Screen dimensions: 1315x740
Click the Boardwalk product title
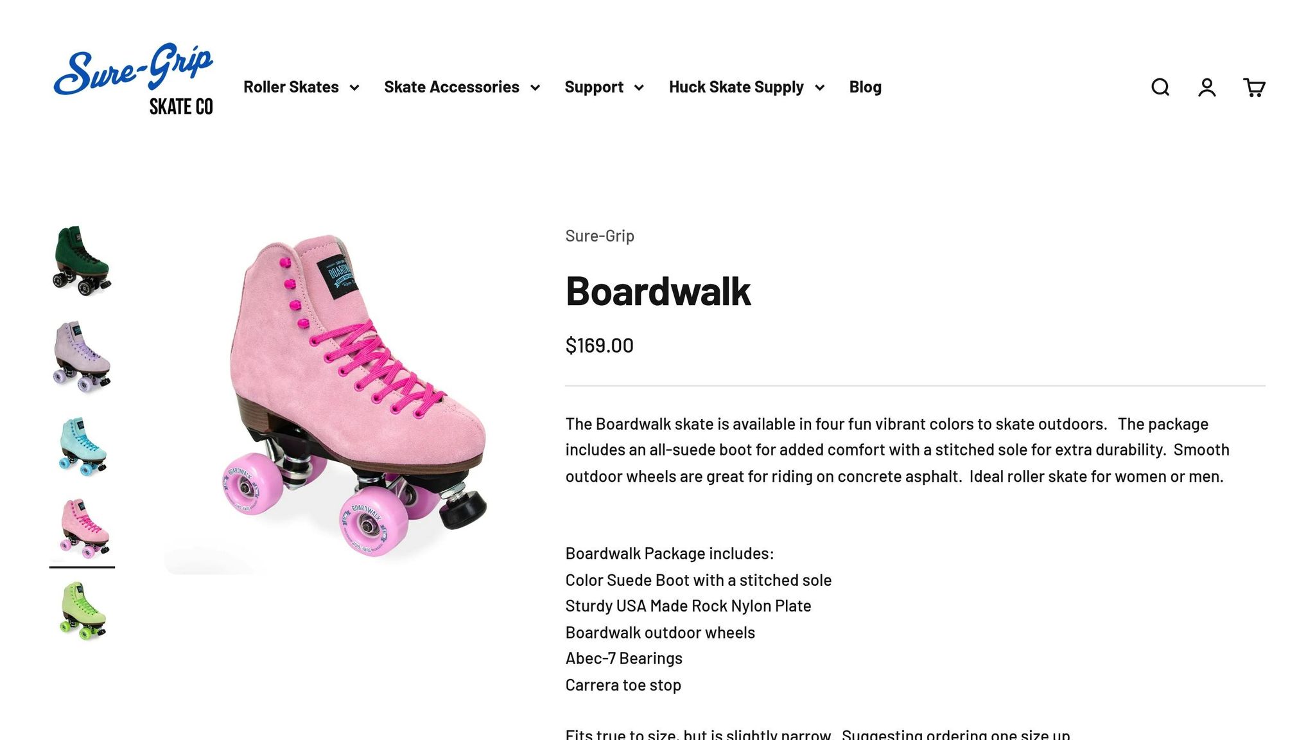[x=657, y=290]
